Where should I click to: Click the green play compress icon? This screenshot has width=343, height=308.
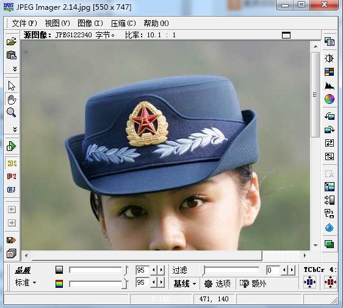11,146
